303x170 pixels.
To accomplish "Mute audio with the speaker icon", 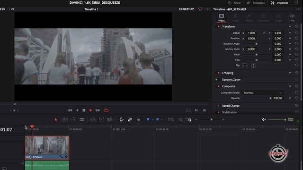I will [264, 119].
